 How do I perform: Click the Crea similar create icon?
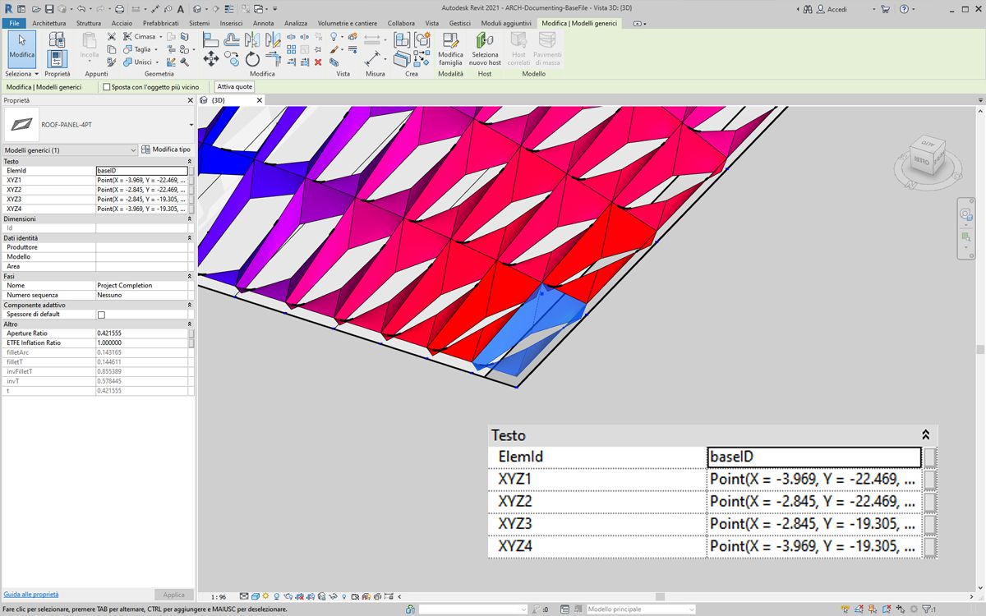(422, 58)
